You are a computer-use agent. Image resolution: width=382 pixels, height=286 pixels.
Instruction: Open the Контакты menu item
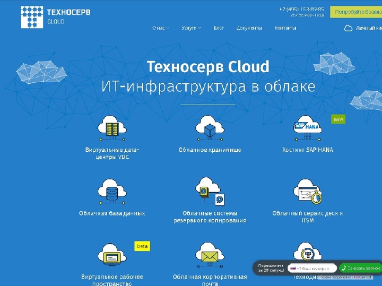(x=285, y=28)
